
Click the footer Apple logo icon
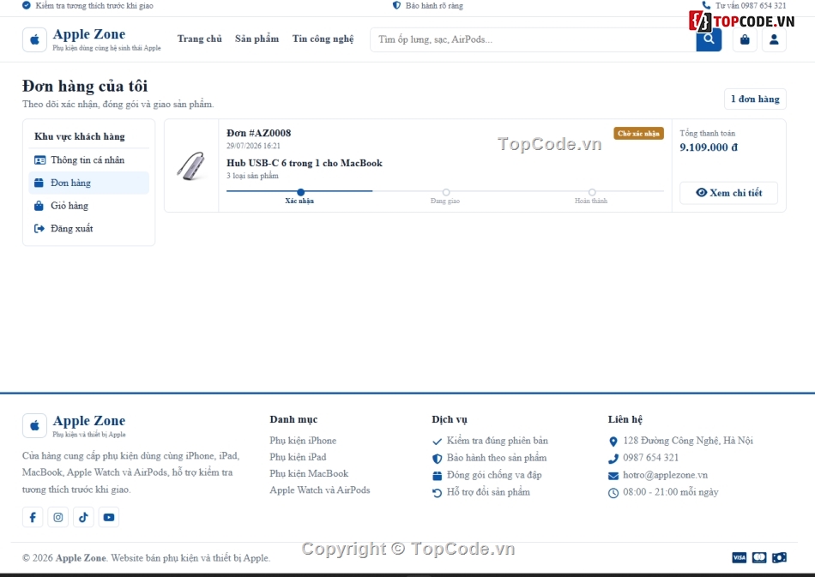point(35,426)
